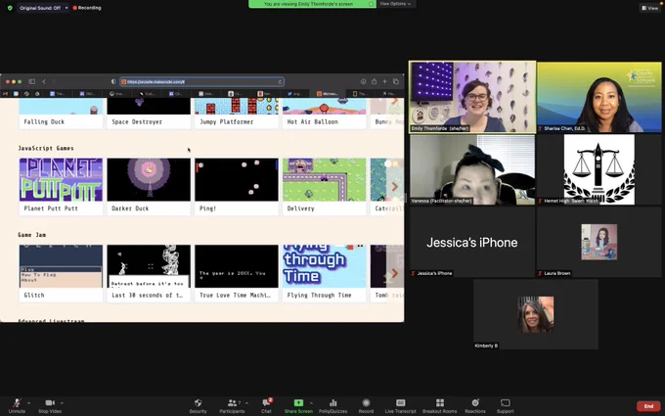The height and width of the screenshot is (416, 665).
Task: Click the Recording indicator
Action: tap(87, 8)
